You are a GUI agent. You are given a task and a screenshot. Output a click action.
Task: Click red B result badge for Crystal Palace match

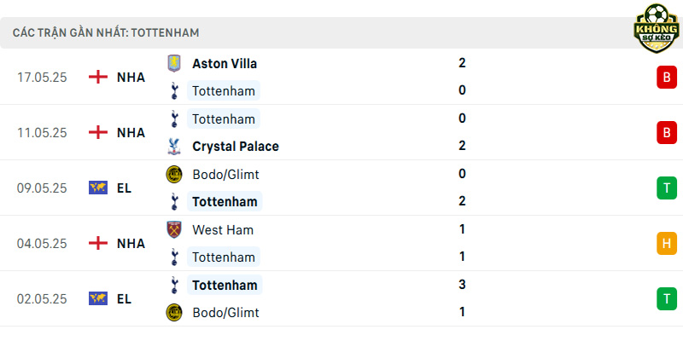coord(667,133)
